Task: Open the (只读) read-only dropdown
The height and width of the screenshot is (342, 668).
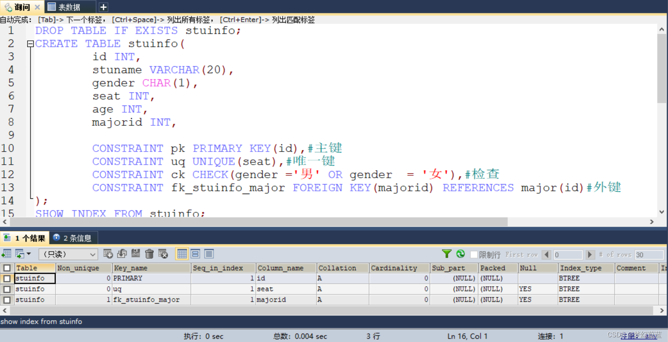Action: coord(68,254)
